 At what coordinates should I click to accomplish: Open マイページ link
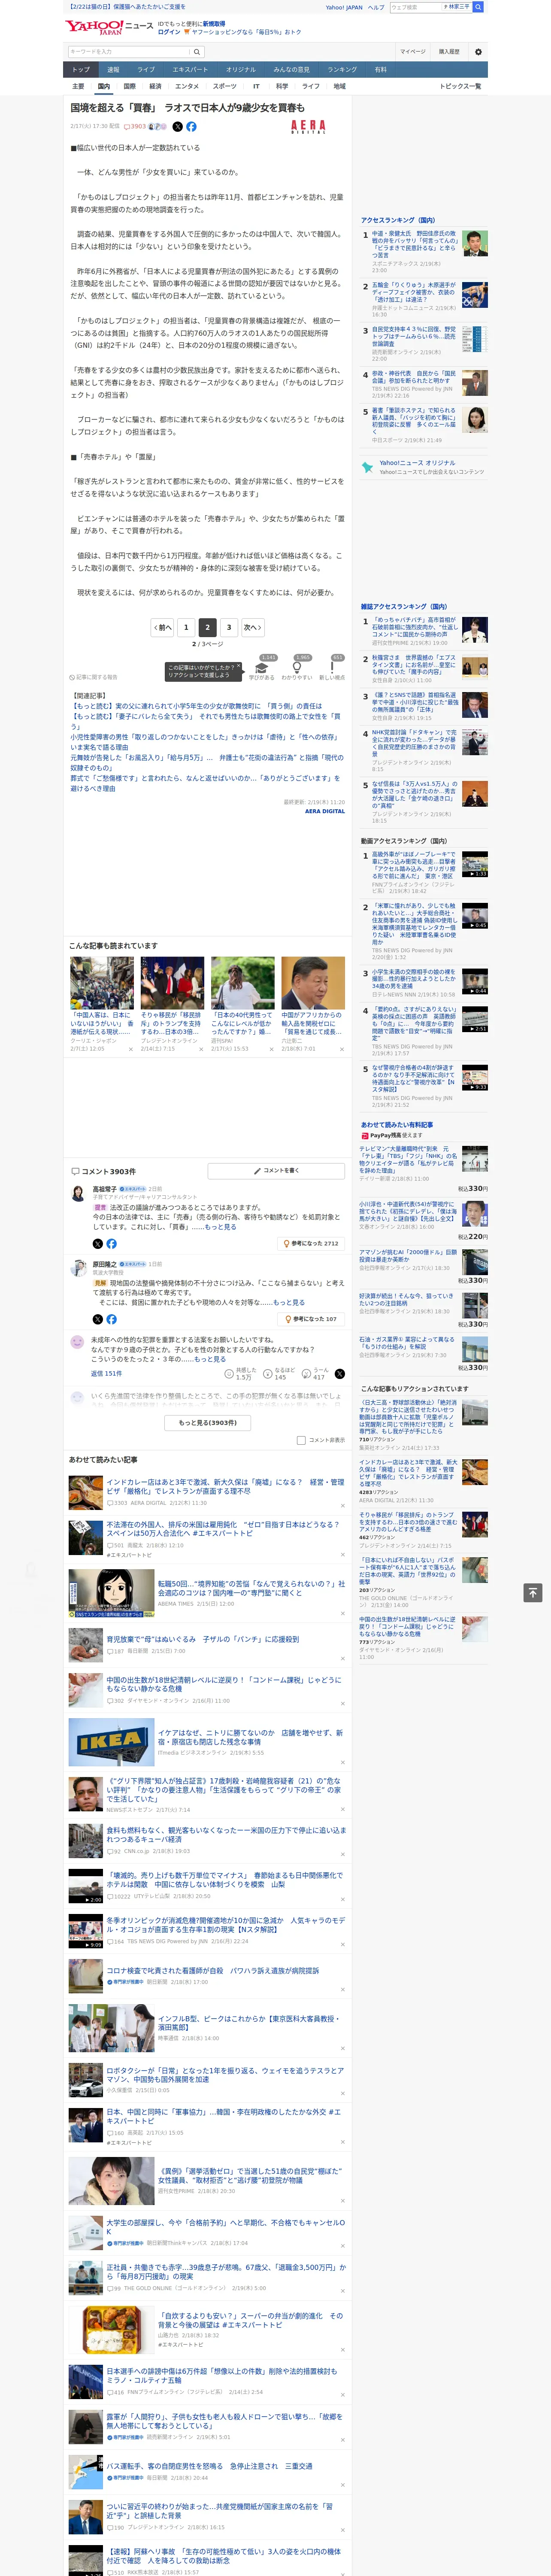(x=413, y=51)
